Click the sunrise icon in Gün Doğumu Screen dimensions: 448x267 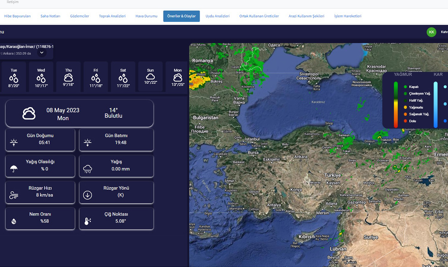14,142
